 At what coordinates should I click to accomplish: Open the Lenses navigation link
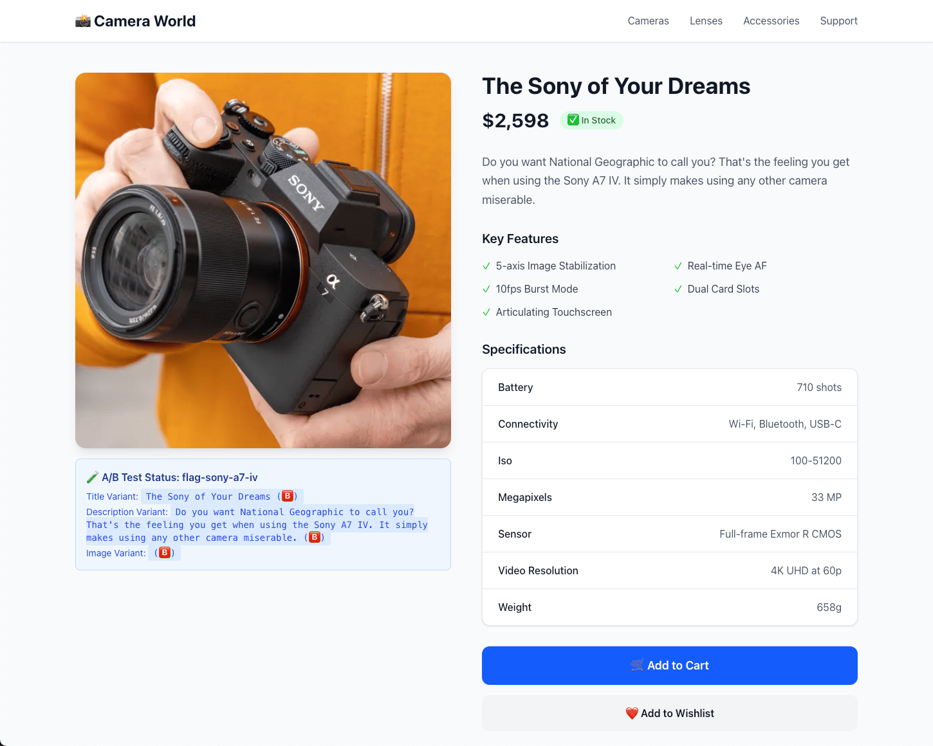(706, 21)
